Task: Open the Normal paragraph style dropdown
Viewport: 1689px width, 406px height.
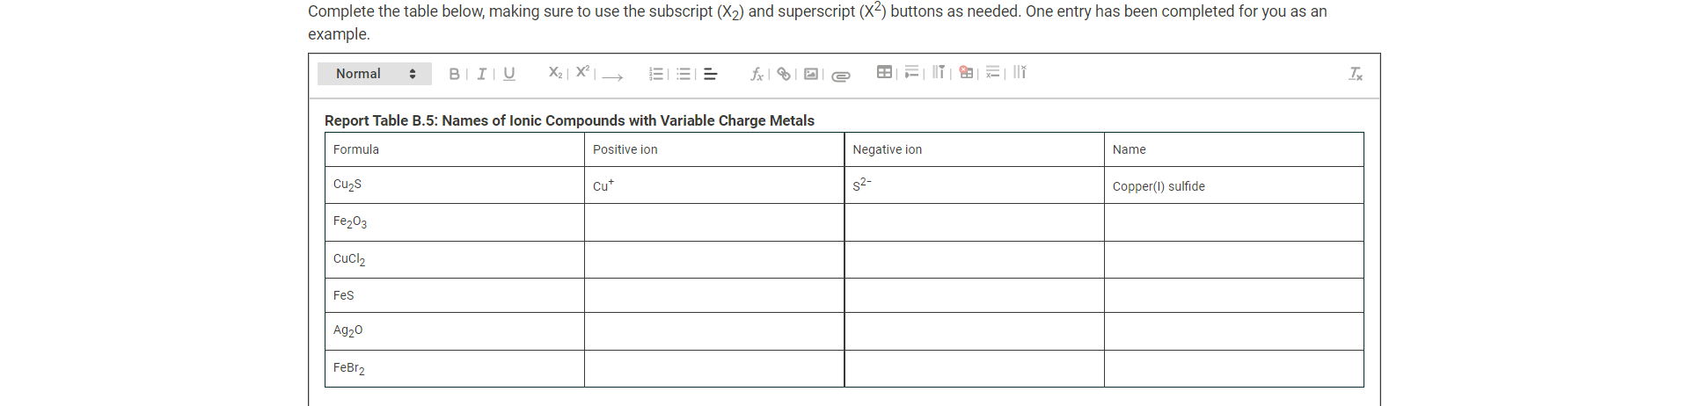Action: pos(375,74)
